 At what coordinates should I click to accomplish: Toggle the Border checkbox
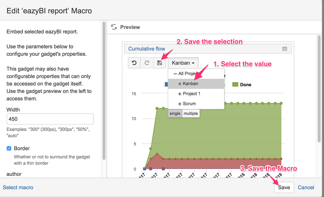pos(9,148)
